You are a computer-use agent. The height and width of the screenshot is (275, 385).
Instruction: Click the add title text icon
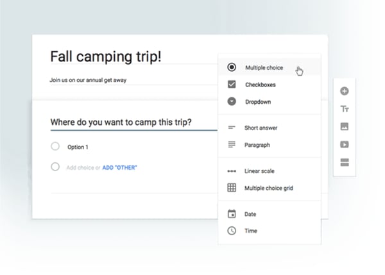coord(345,110)
